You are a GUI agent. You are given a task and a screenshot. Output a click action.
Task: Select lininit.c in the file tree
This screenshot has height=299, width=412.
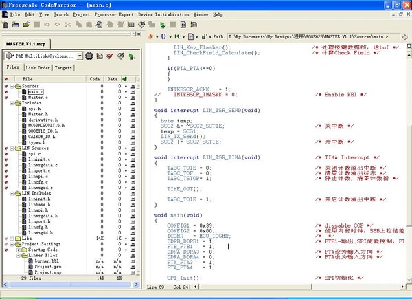[38, 159]
